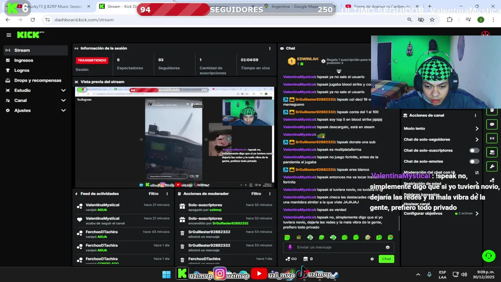
Task: Click 6 Espectadores stat
Action: 130,64
